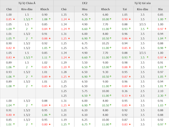Screen dimensions: 169x127
Task: Select the 10.25 odds value
Action: [x=105, y=43]
